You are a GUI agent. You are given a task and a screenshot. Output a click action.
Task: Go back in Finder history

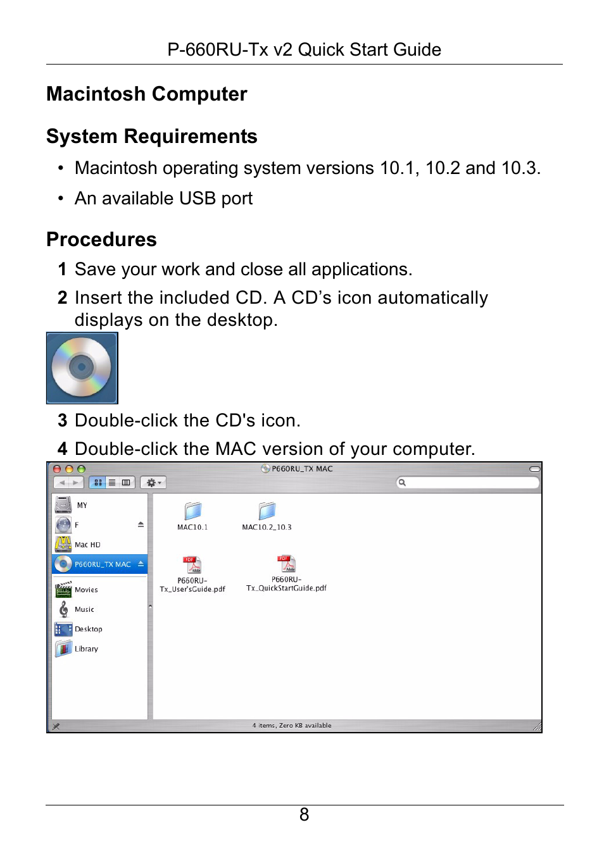pyautogui.click(x=62, y=483)
